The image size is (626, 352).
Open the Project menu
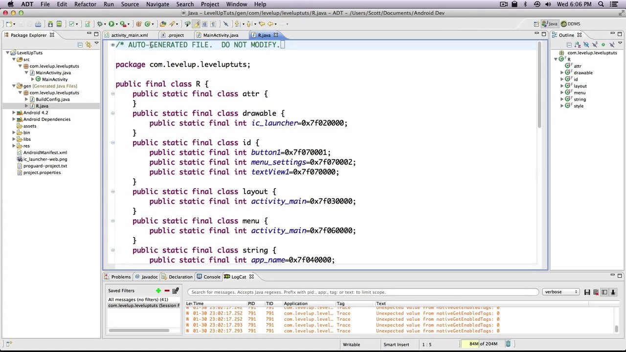click(210, 4)
